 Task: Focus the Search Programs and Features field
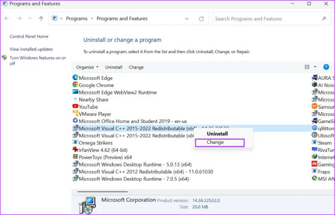coord(271,19)
